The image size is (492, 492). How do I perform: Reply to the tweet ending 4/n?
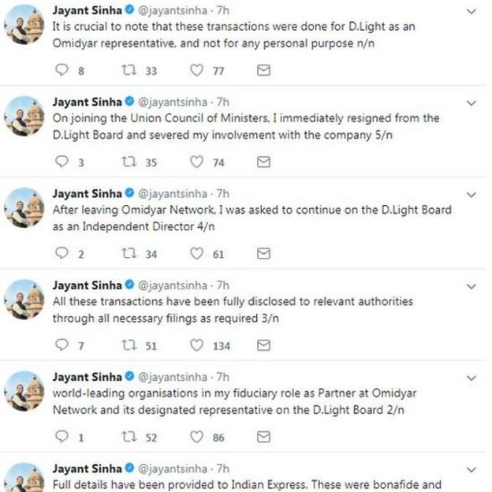point(63,254)
